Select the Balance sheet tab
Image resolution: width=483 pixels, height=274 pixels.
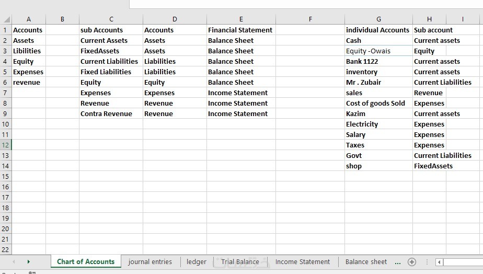pyautogui.click(x=366, y=262)
